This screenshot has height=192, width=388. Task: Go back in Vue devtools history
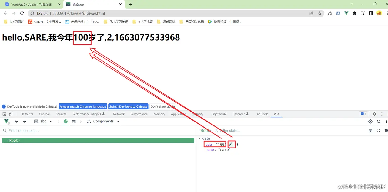[16, 121]
